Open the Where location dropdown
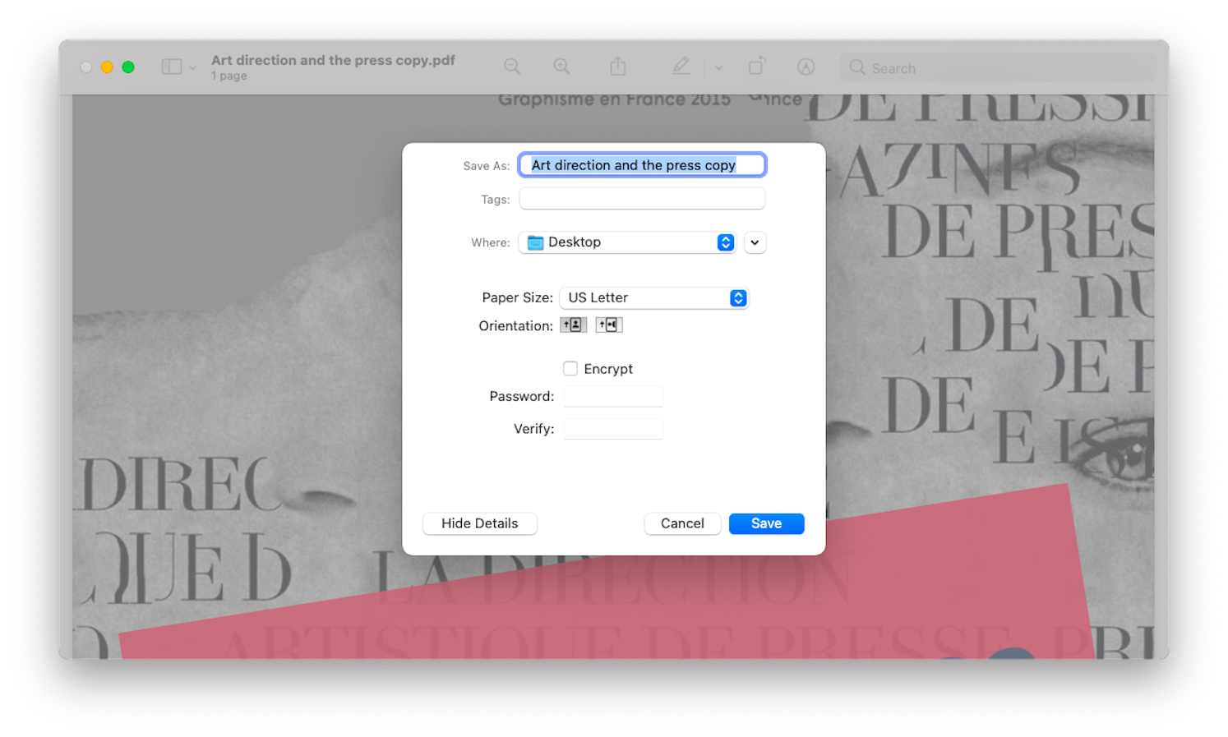The height and width of the screenshot is (737, 1228). point(725,242)
